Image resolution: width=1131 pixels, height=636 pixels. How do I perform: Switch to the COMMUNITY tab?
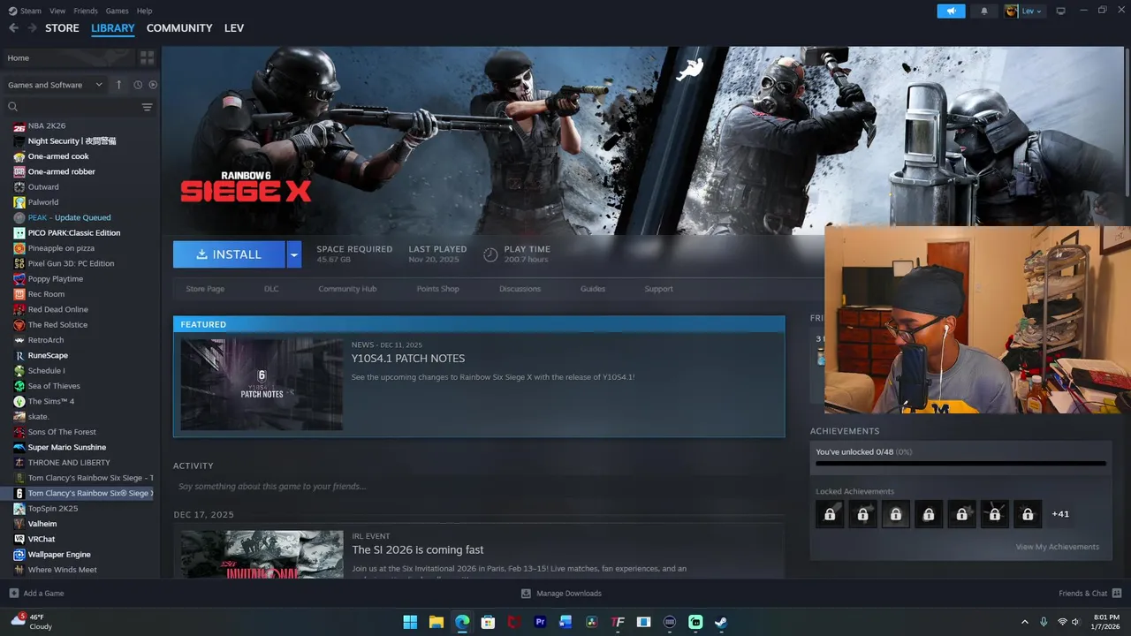[x=179, y=28]
